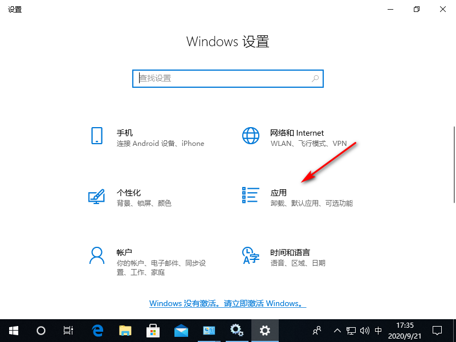Open 网络和 Internet globe icon
The width and height of the screenshot is (456, 342).
[x=251, y=136]
